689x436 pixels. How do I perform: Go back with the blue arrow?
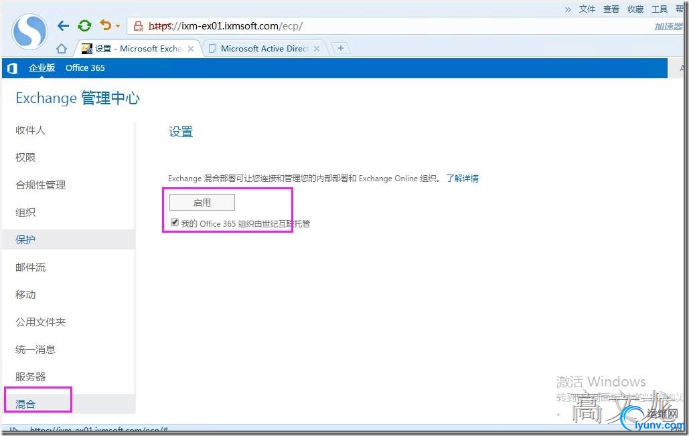[63, 26]
